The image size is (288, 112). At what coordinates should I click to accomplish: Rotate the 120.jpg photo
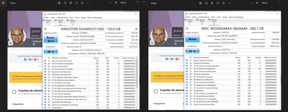(65, 3)
